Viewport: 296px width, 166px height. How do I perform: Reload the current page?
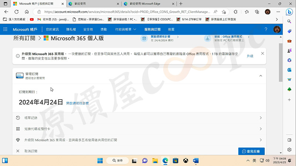point(16,12)
